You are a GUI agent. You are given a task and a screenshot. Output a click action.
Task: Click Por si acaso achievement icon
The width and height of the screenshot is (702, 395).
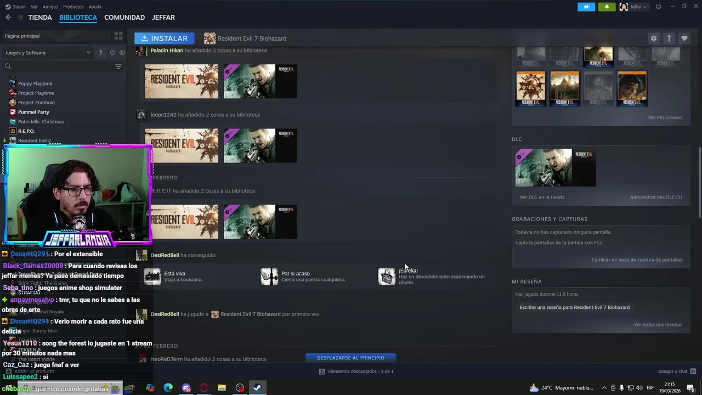(x=269, y=276)
